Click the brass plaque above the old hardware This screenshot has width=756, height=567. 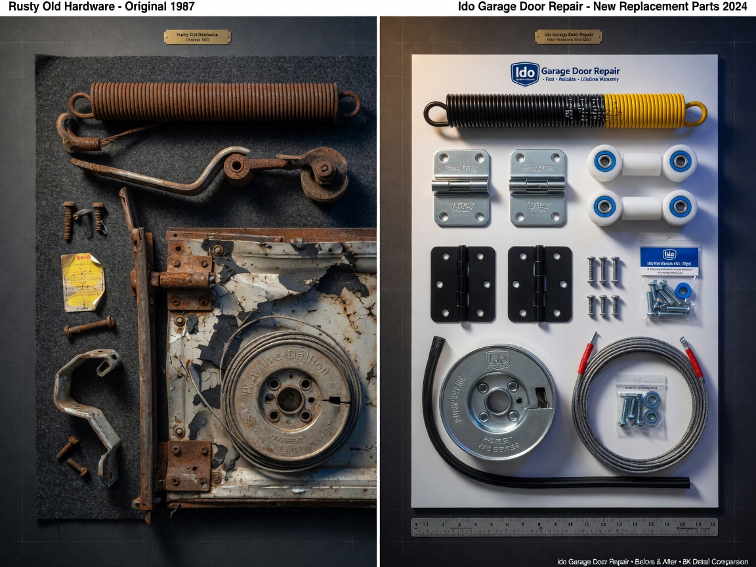pos(197,37)
